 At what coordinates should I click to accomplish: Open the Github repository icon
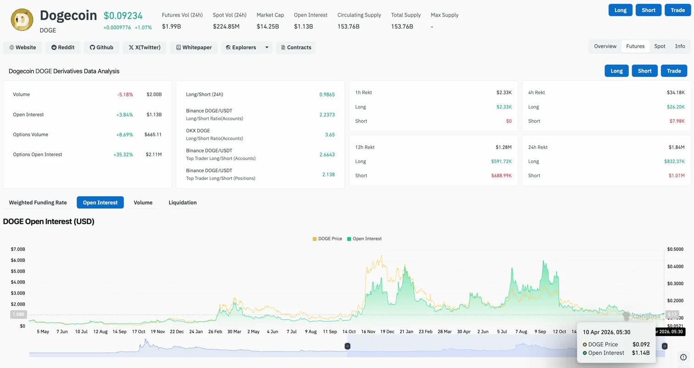point(91,47)
